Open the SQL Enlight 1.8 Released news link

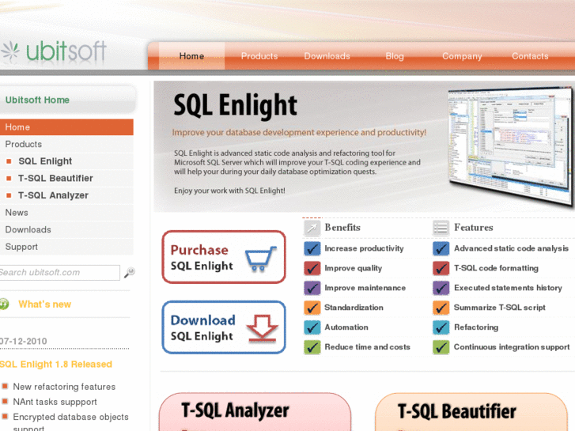click(x=56, y=365)
